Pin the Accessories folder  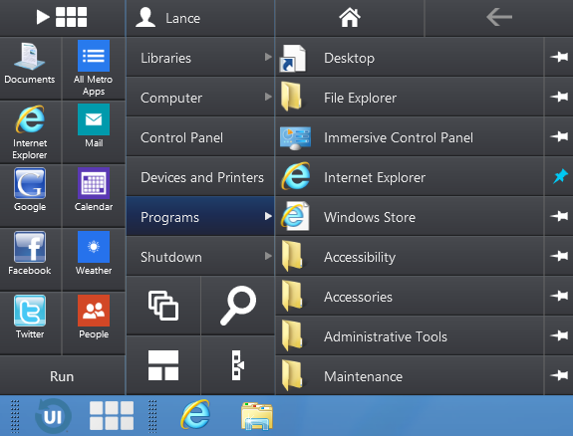click(559, 296)
